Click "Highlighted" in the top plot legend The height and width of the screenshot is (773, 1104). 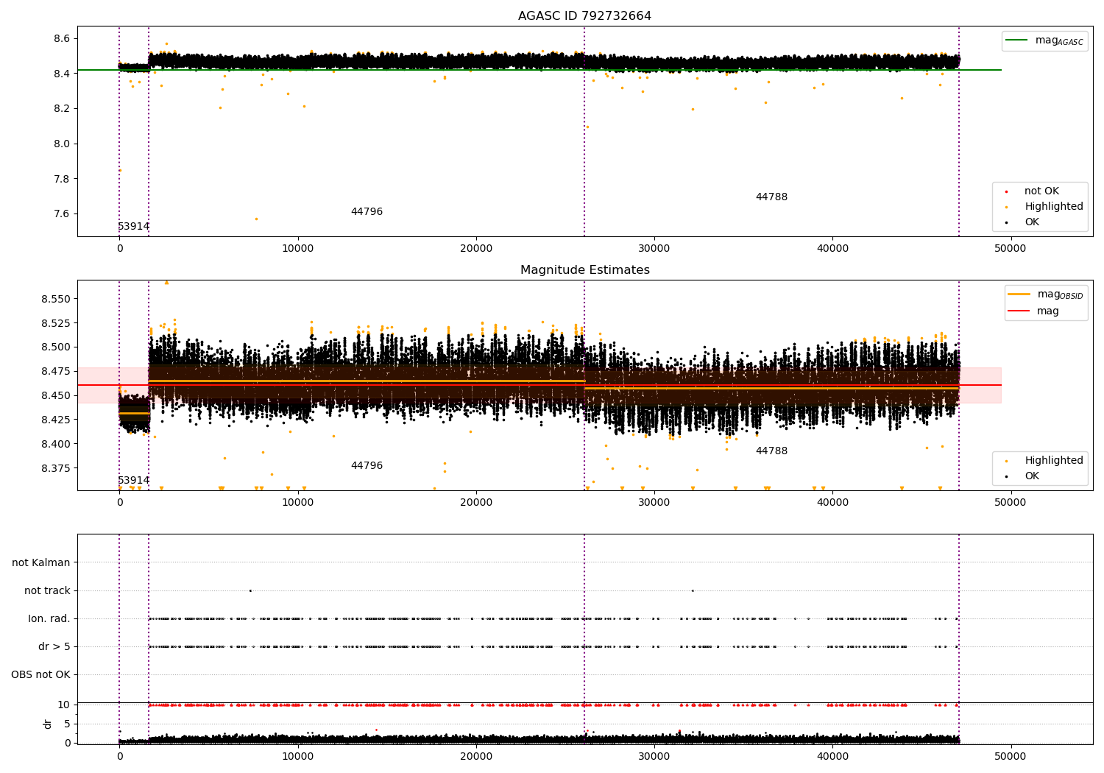click(1054, 207)
